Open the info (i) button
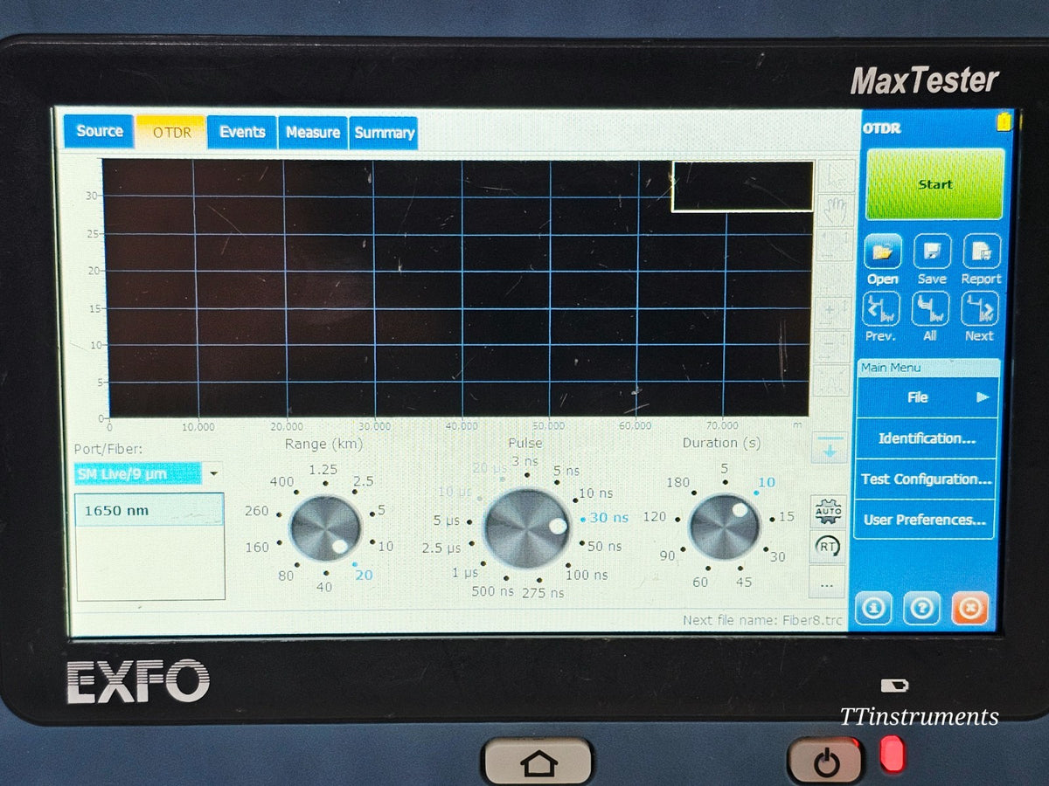This screenshot has width=1049, height=786. [x=873, y=608]
